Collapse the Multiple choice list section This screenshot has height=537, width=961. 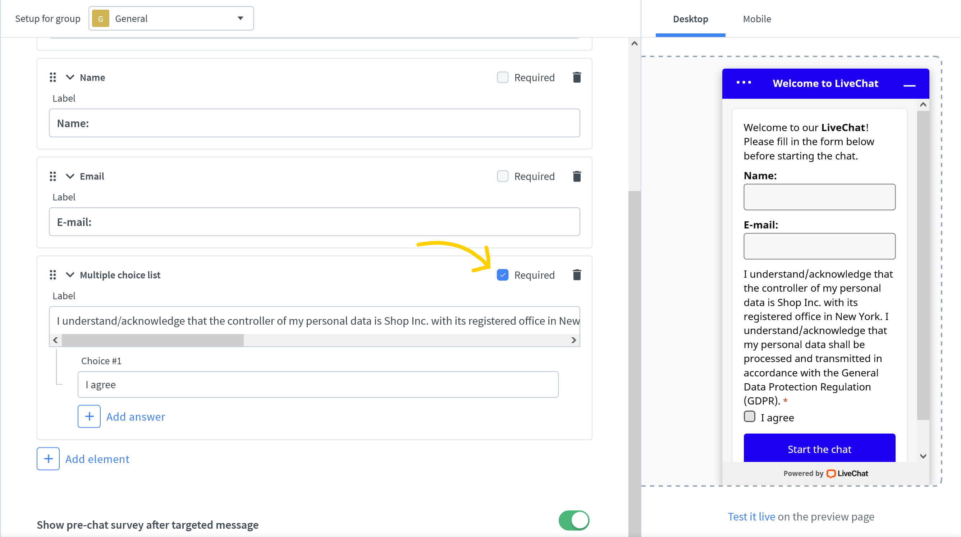pyautogui.click(x=69, y=275)
